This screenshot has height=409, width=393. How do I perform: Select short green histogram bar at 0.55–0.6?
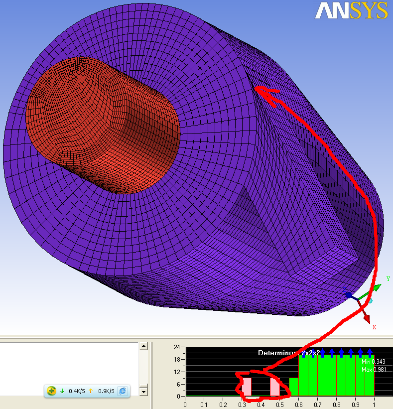293,387
